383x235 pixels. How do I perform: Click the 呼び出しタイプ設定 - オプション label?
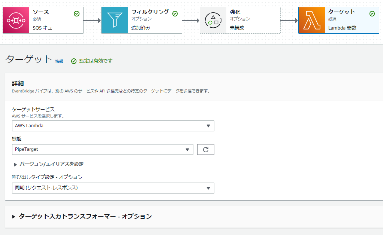point(47,177)
